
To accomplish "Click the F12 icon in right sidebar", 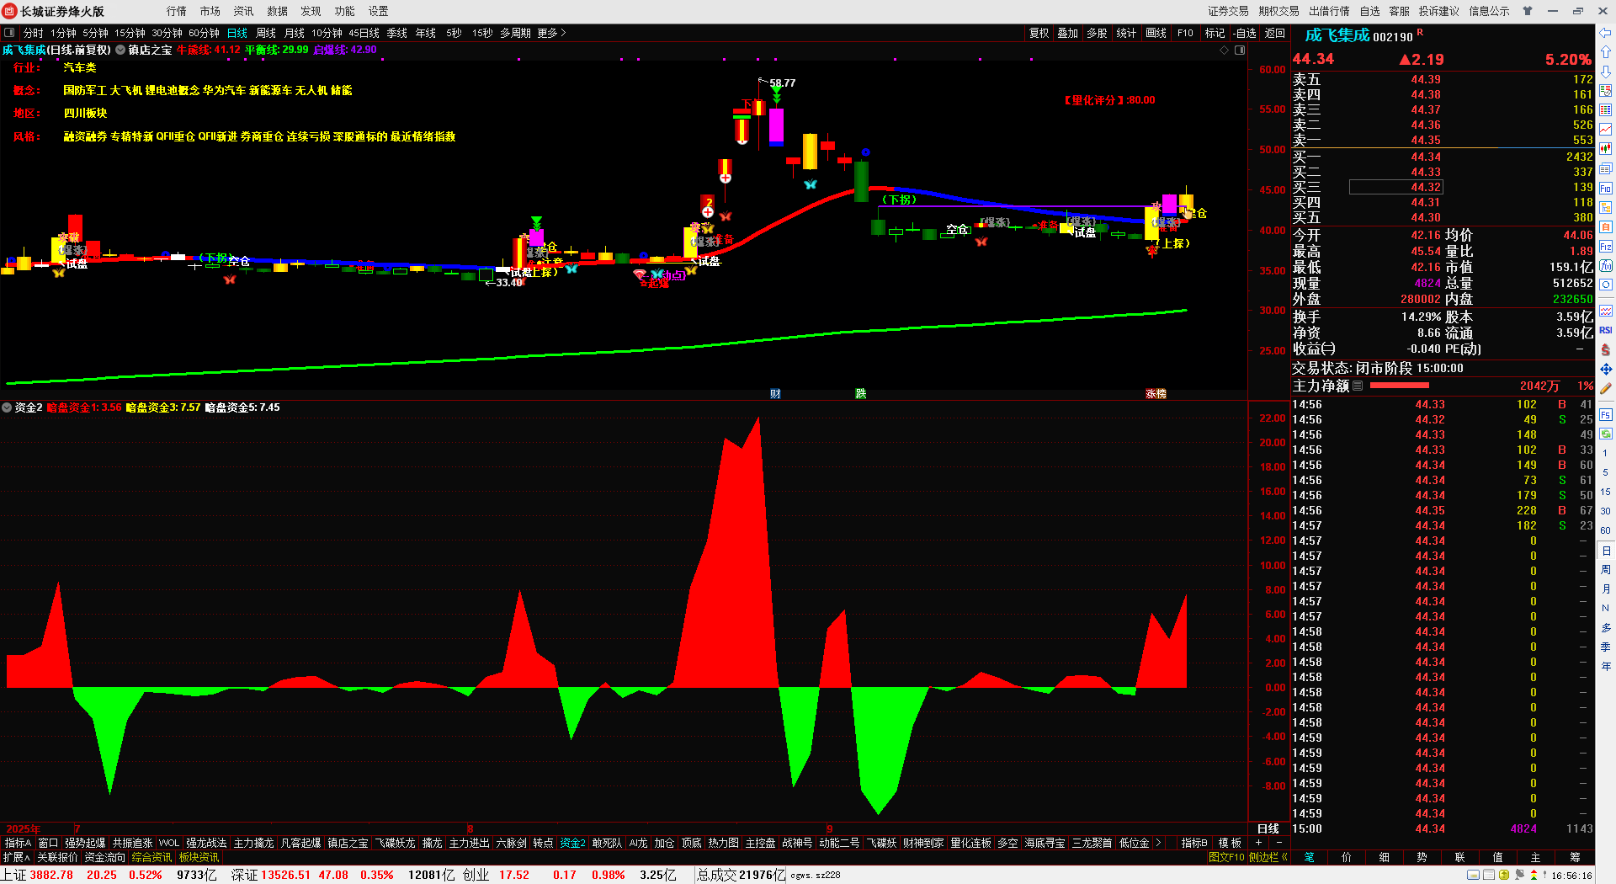I will pyautogui.click(x=1606, y=247).
